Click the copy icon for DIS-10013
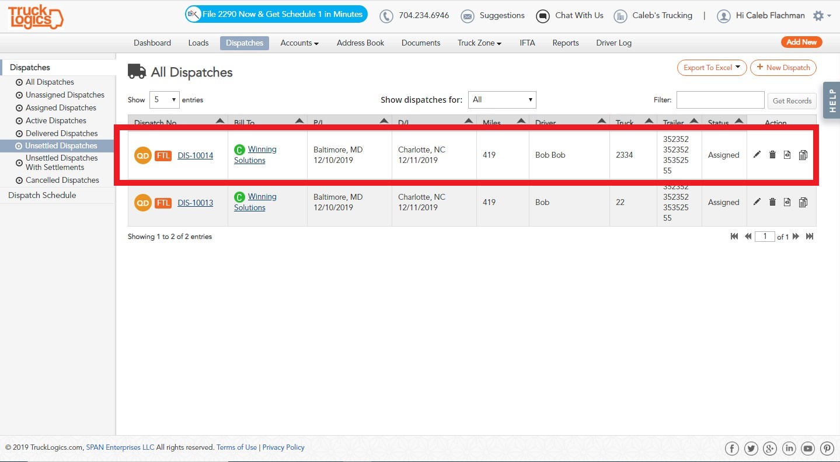The width and height of the screenshot is (840, 462). [803, 203]
